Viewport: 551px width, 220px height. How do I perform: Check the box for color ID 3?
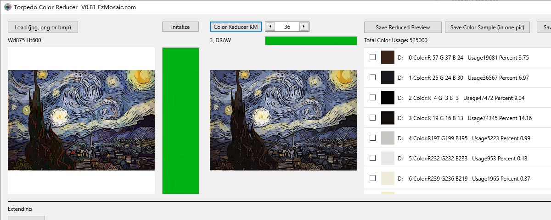[373, 118]
